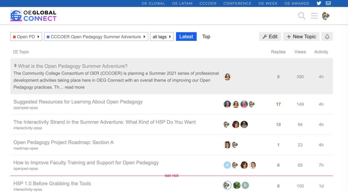
Task: Switch to the Top tab
Action: tap(206, 37)
